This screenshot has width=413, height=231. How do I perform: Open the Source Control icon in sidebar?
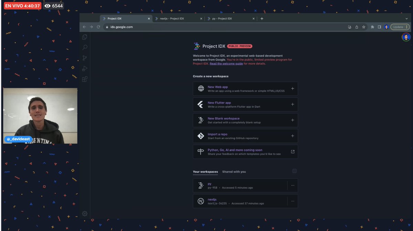[x=85, y=58]
